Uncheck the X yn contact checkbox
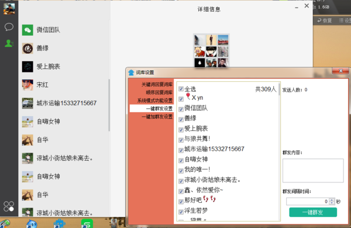The image size is (351, 228). coord(181,99)
